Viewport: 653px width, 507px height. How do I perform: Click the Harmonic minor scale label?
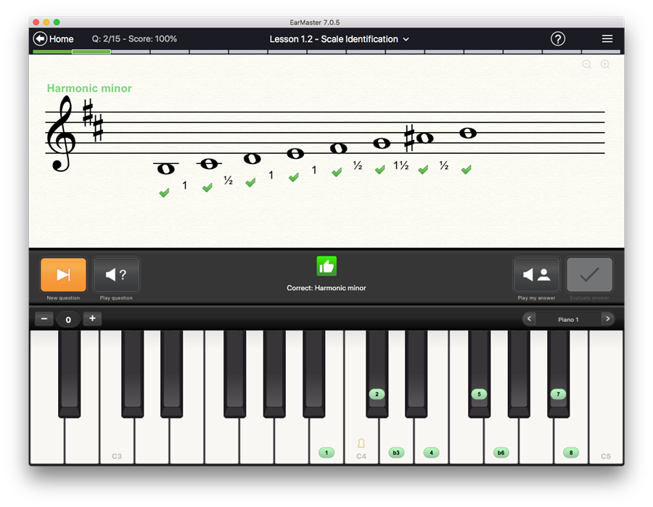click(x=89, y=88)
